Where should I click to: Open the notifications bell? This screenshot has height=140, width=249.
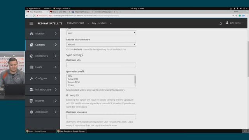[x=221, y=23]
